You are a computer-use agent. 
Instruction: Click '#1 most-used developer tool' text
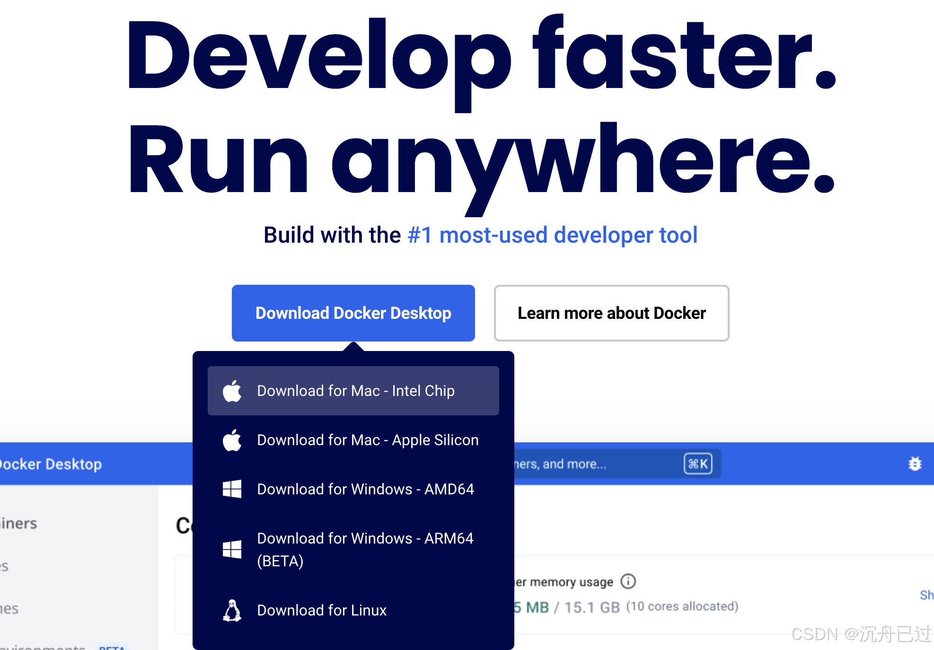click(553, 235)
